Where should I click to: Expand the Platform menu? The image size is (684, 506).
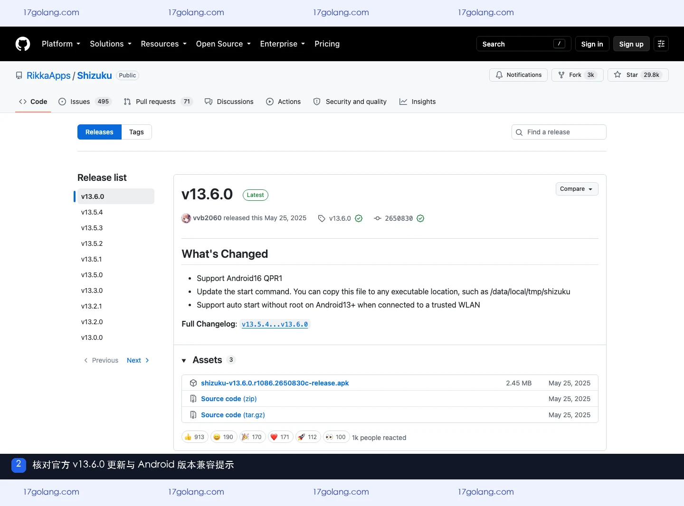click(x=61, y=44)
